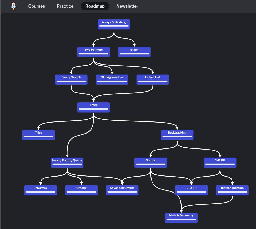Select the Roadmap tab

[95, 6]
